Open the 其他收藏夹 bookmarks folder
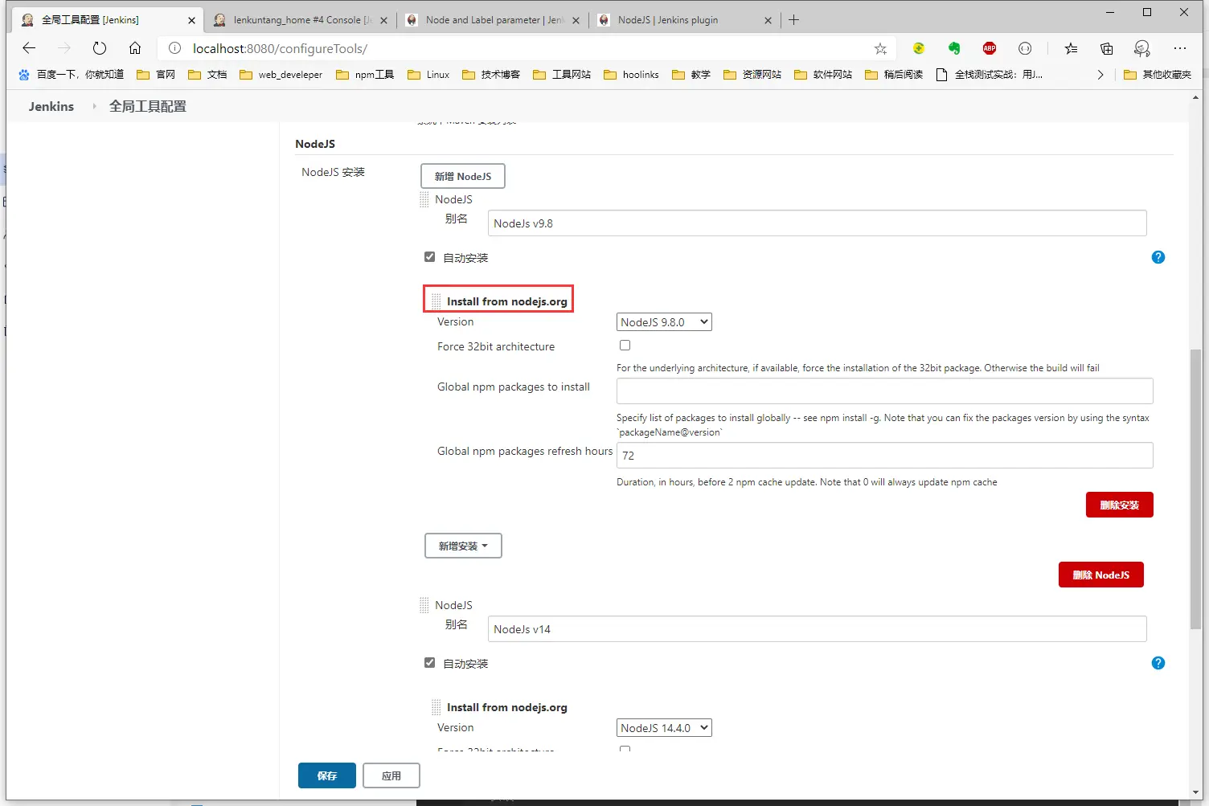Screen dimensions: 1209x806 coord(1158,75)
